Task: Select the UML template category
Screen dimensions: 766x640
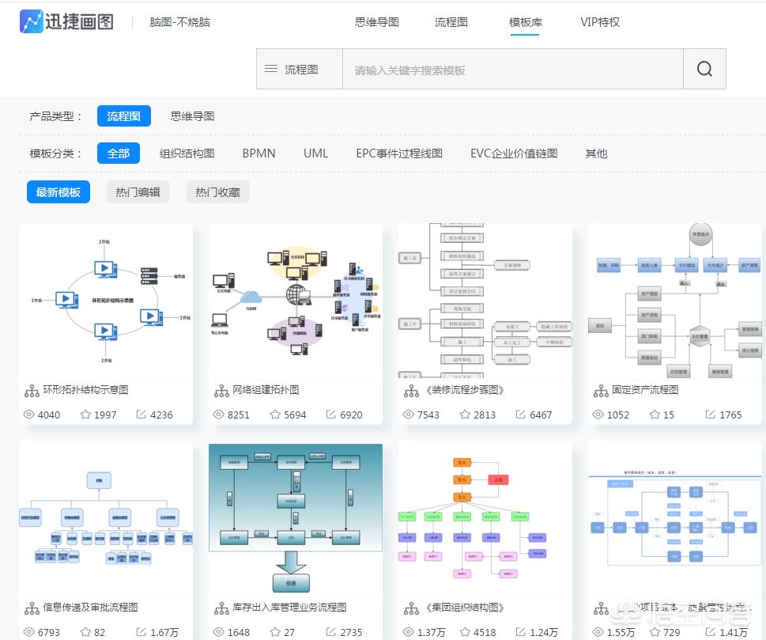Action: pos(315,153)
